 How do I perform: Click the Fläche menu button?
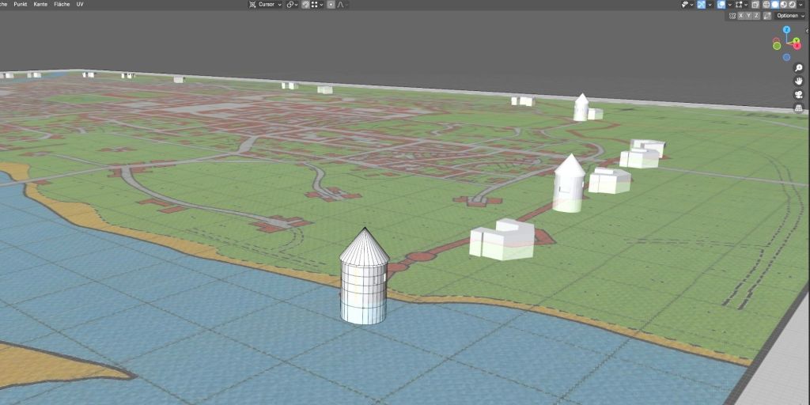coord(62,5)
